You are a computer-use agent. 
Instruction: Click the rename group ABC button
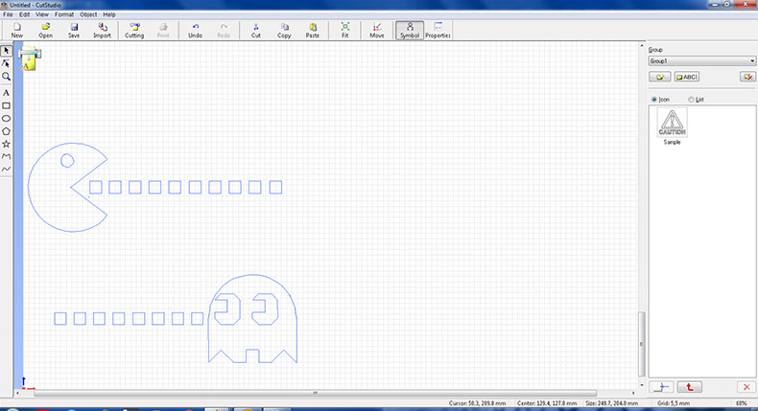click(x=686, y=77)
